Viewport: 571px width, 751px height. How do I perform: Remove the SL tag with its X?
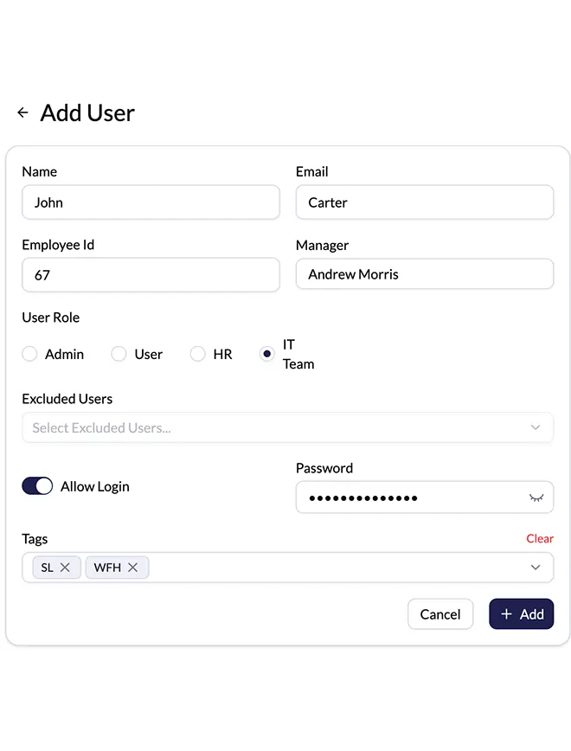tap(65, 568)
